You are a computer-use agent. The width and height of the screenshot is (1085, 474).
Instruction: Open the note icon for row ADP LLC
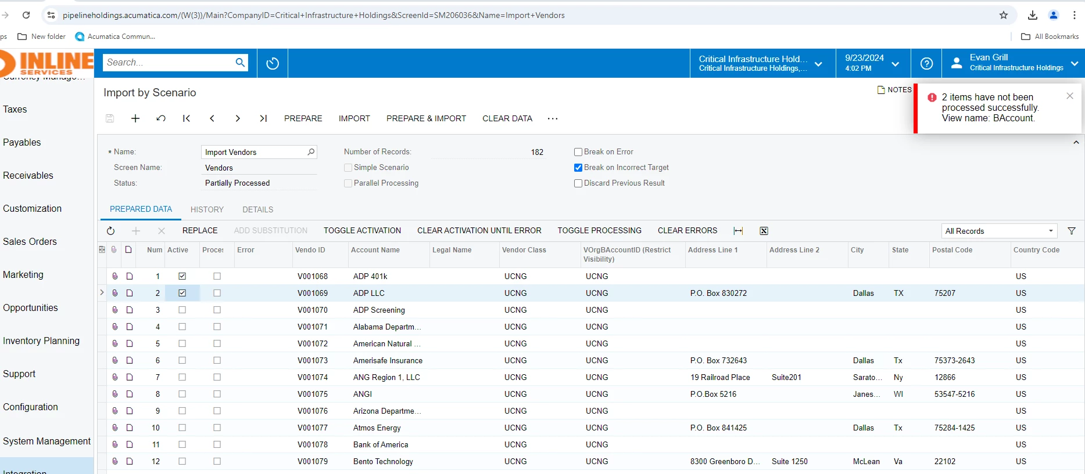130,293
